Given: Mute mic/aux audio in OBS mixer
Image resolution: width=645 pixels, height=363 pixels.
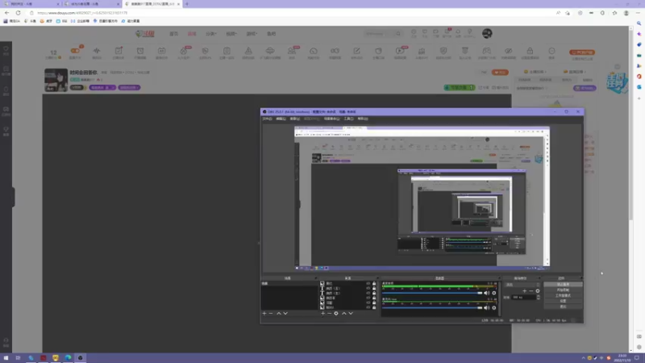Looking at the screenshot, I should (487, 308).
